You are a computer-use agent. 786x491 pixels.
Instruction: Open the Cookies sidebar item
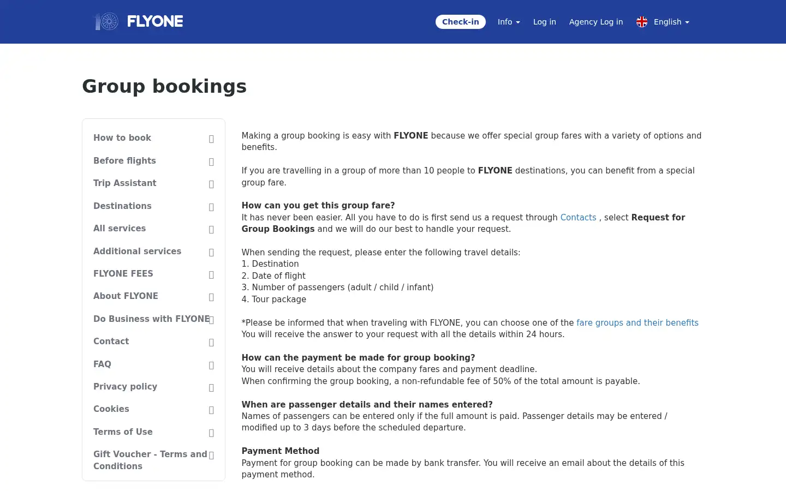coord(153,409)
